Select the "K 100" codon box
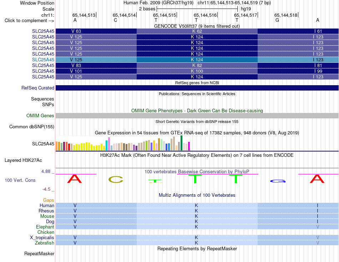 [x=197, y=71]
